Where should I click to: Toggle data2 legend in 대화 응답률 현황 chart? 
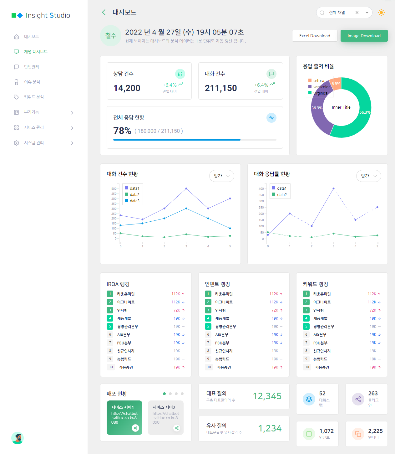pos(279,194)
